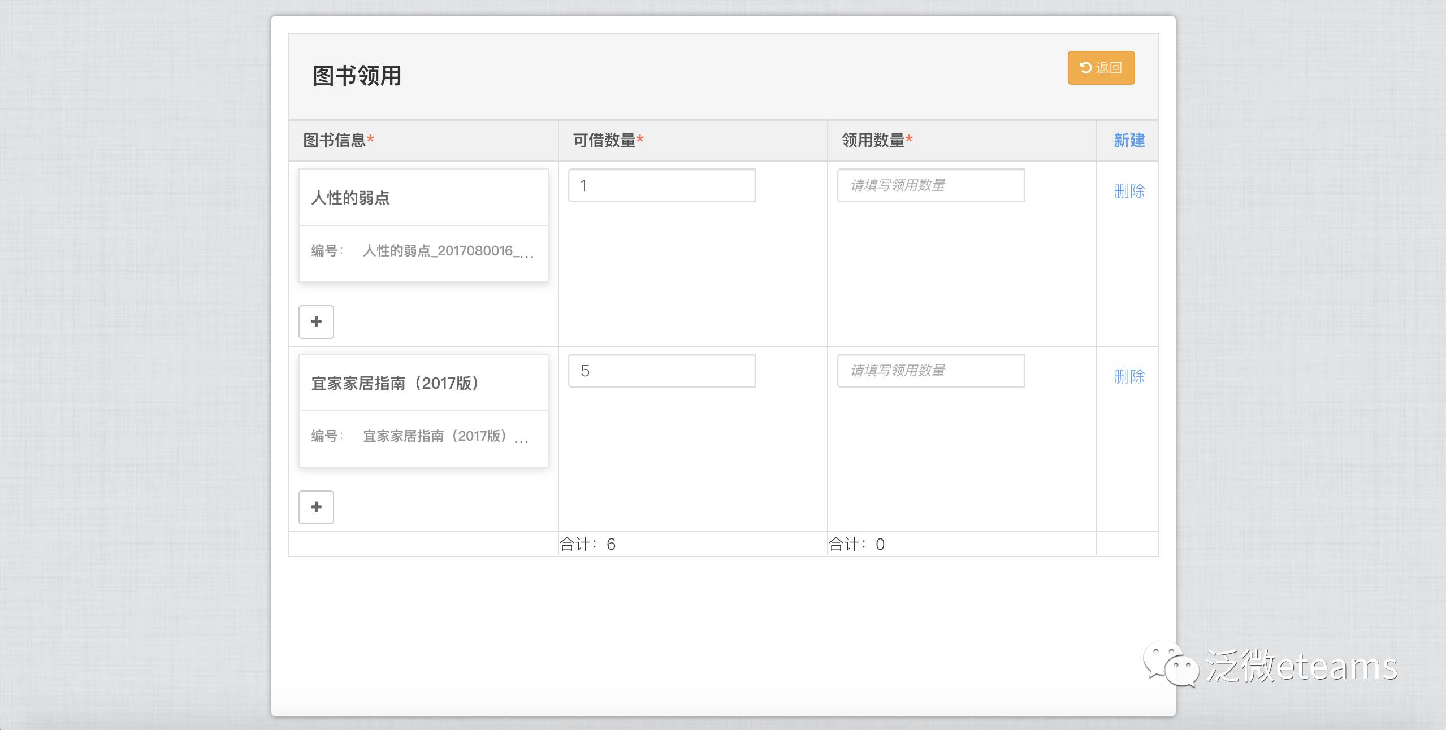Click the 合计: 6 total cell
The width and height of the screenshot is (1446, 730).
pyautogui.click(x=588, y=544)
